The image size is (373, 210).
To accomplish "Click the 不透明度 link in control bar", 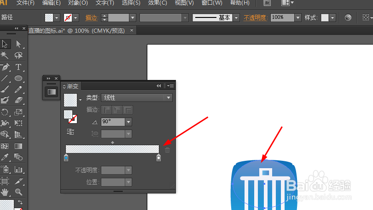I will point(255,17).
